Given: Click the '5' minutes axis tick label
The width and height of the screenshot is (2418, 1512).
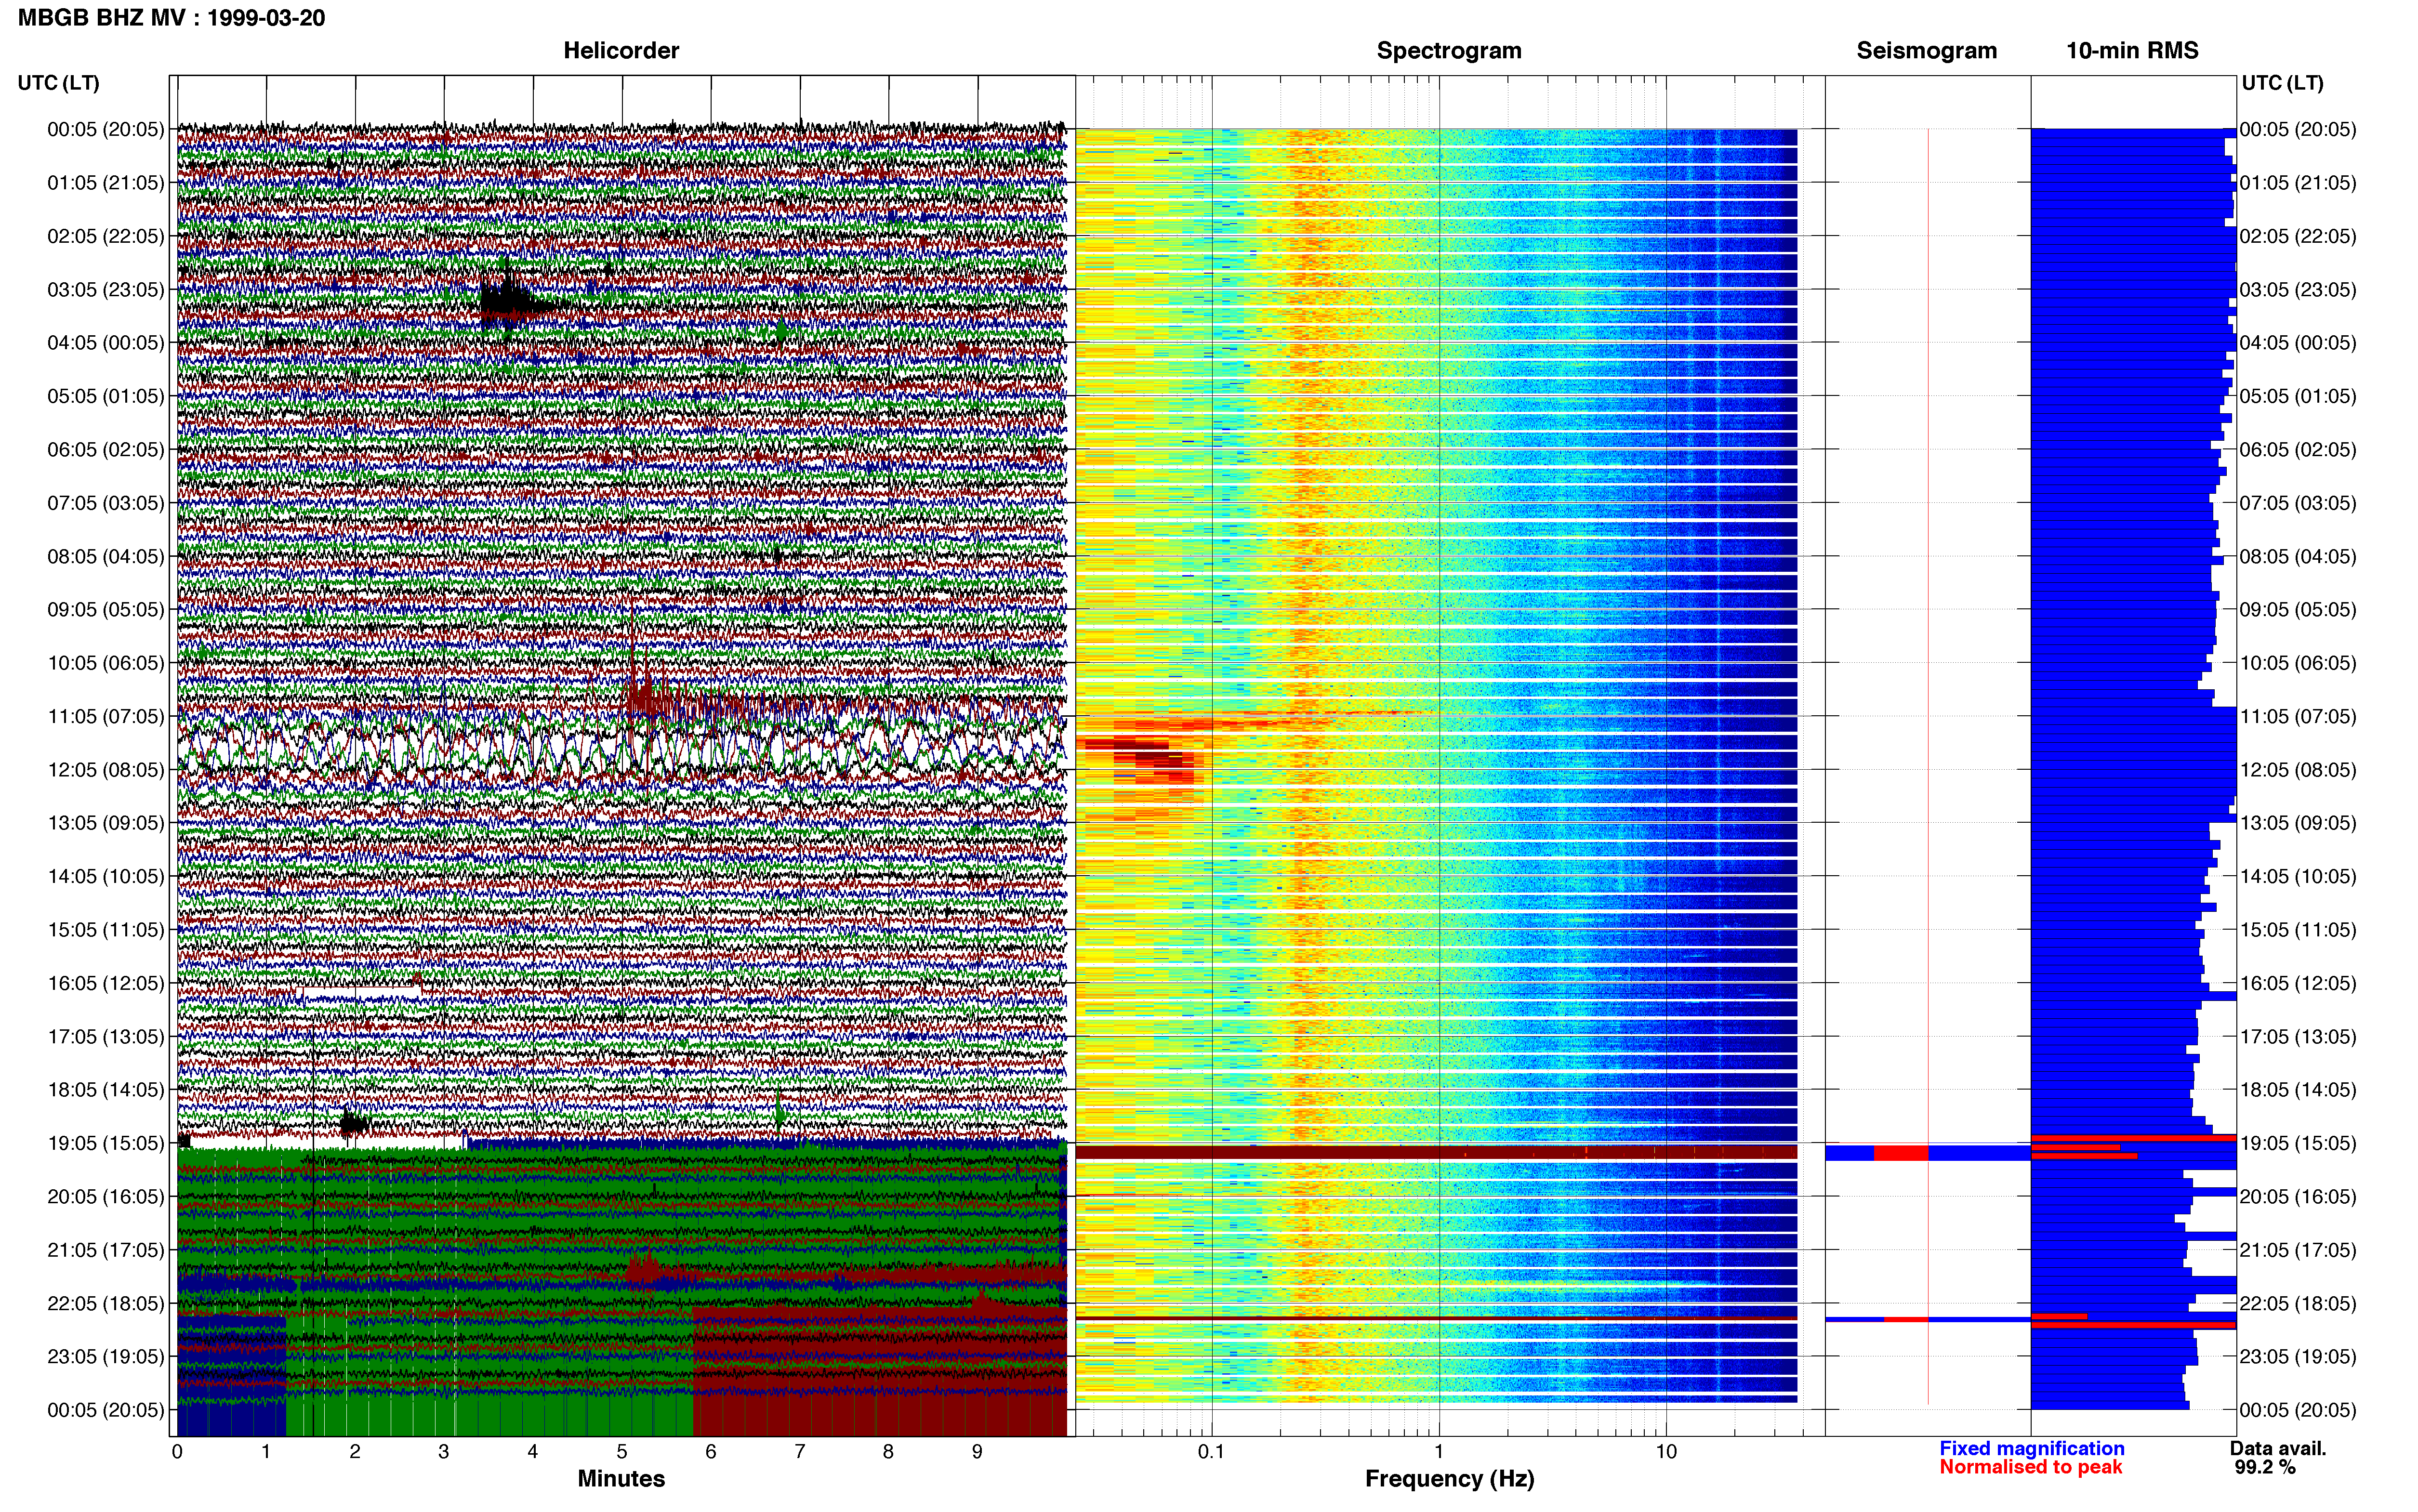Looking at the screenshot, I should click(x=622, y=1451).
